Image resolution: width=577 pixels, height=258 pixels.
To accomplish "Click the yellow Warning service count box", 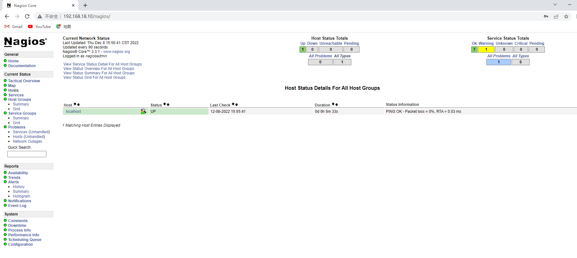I will [486, 49].
